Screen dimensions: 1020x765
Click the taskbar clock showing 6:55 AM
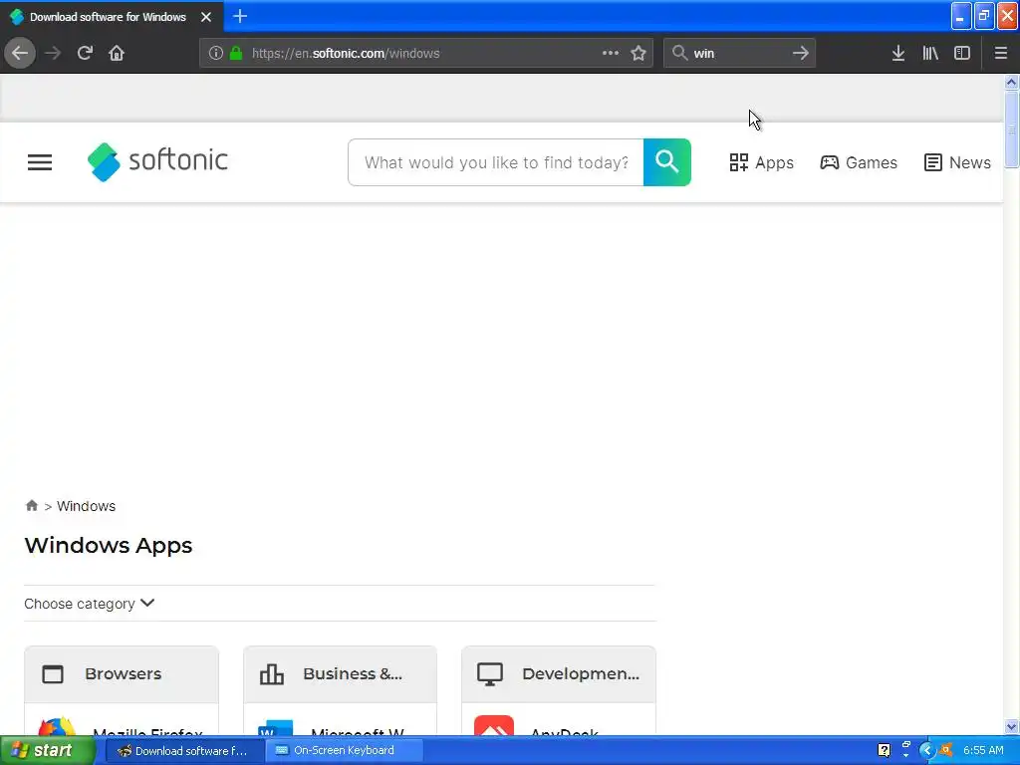pyautogui.click(x=983, y=751)
